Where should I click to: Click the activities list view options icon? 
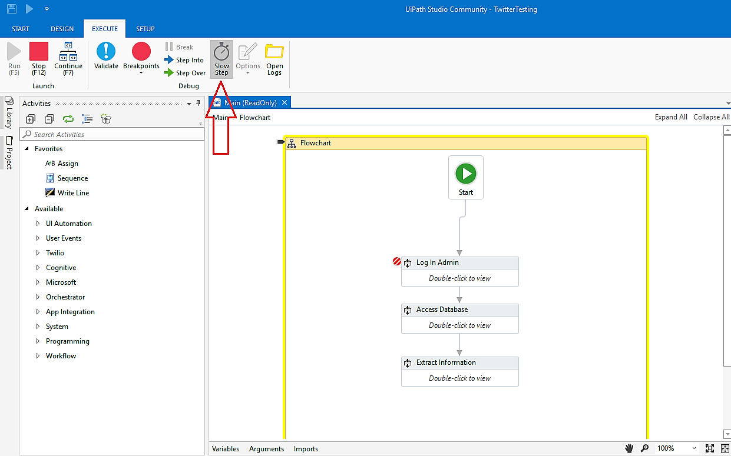(x=87, y=119)
